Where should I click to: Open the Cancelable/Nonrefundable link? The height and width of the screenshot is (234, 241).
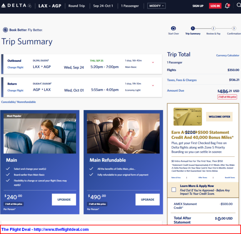pos(18,102)
